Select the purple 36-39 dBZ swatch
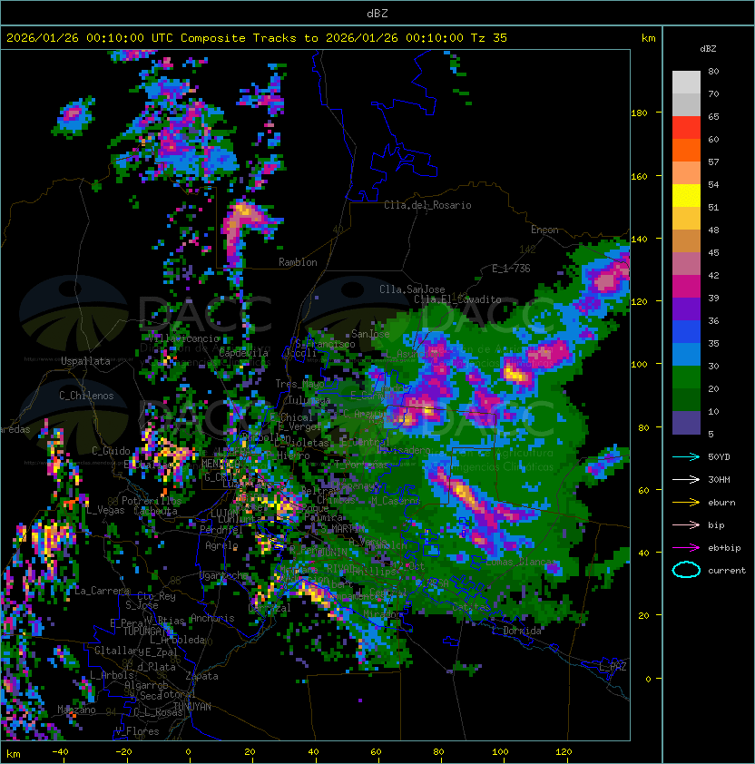The image size is (755, 764). coord(686,309)
